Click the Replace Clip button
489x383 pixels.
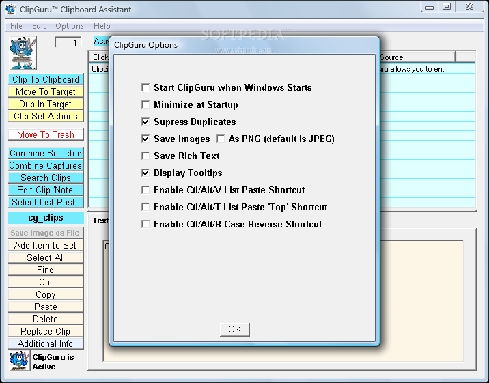46,331
